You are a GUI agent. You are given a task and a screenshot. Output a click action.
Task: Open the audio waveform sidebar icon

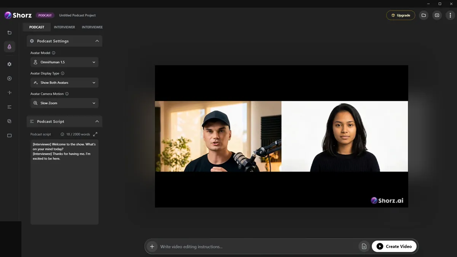[x=10, y=92]
